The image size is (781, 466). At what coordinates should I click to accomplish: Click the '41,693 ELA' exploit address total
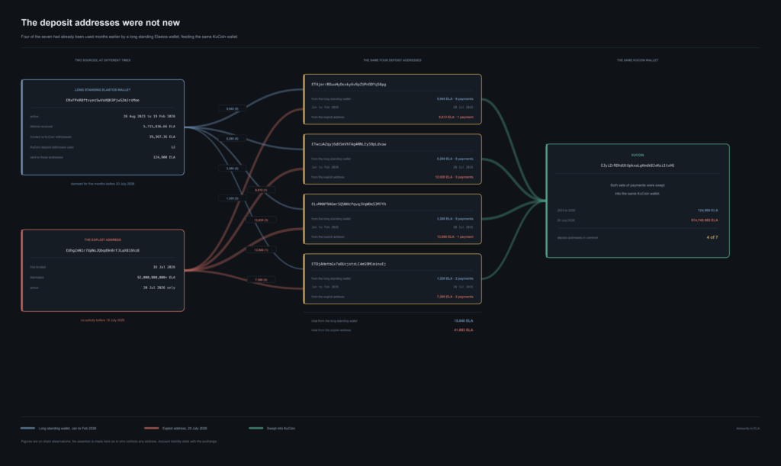pos(463,329)
